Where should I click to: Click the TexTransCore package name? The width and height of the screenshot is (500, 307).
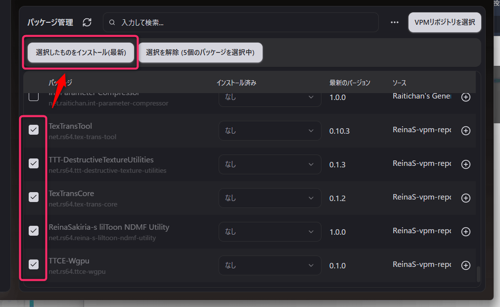[71, 194]
